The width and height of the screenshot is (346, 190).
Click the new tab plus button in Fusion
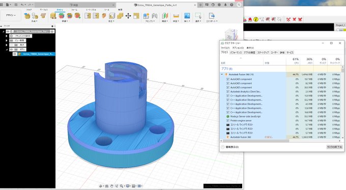pos(200,5)
